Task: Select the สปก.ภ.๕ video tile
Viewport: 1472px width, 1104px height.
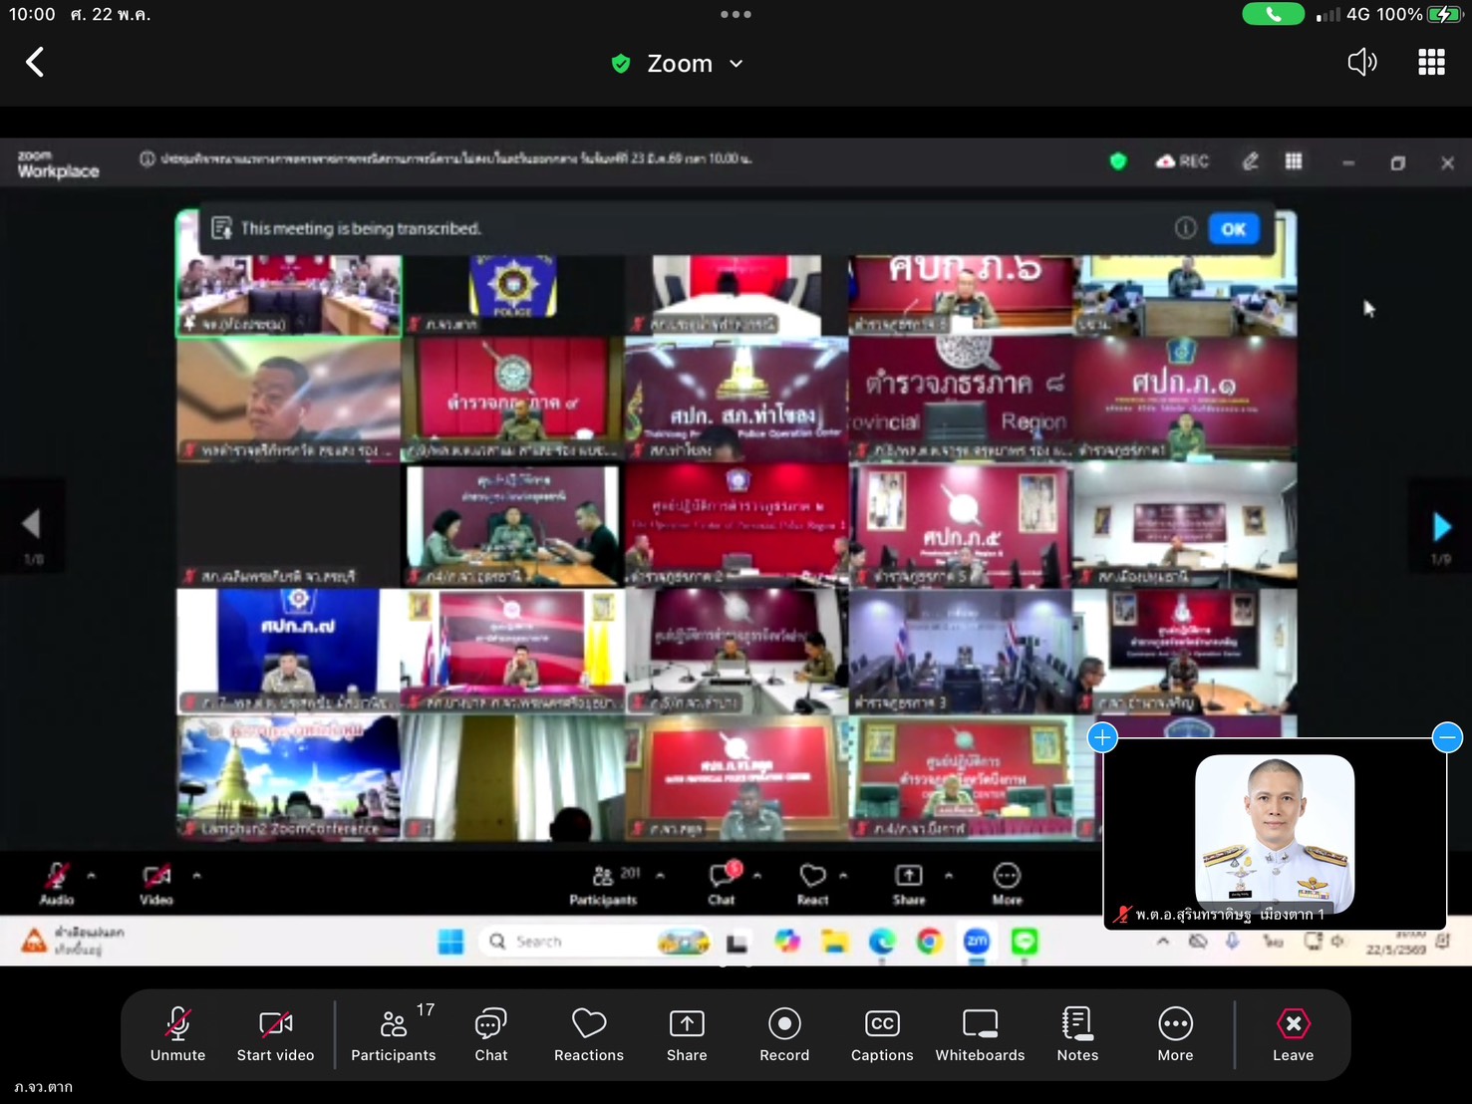Action: pyautogui.click(x=961, y=525)
